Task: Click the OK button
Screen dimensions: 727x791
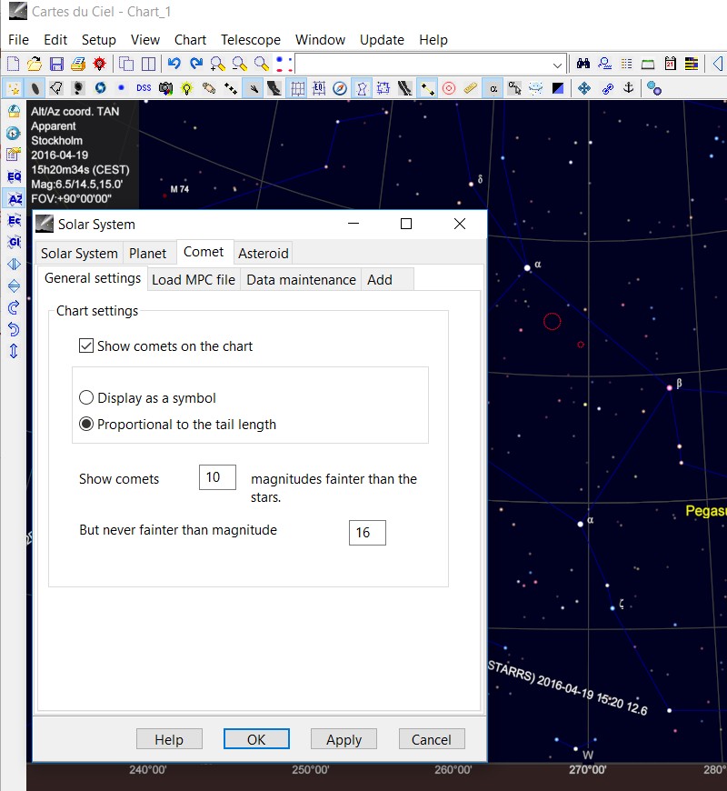Action: tap(256, 739)
